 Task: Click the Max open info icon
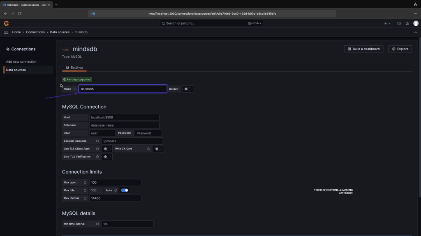[85, 182]
